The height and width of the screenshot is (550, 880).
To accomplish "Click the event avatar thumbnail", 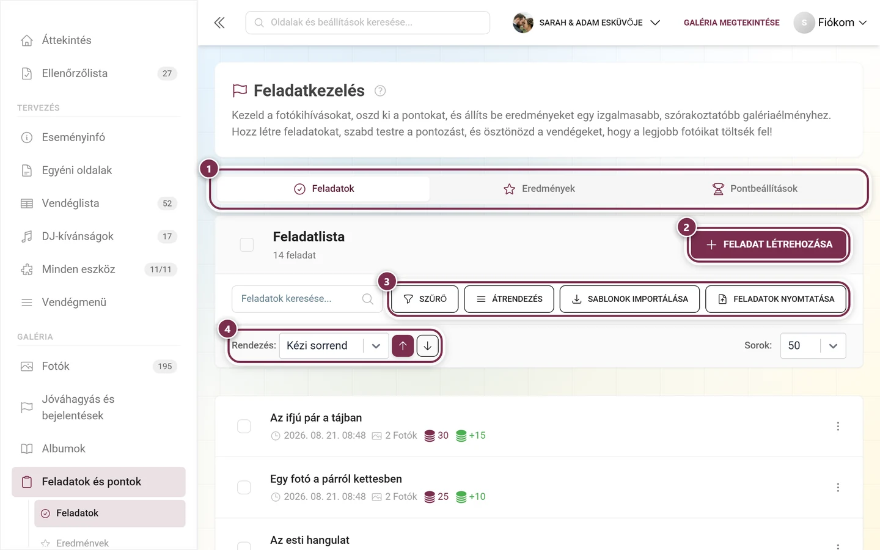I will [x=523, y=23].
